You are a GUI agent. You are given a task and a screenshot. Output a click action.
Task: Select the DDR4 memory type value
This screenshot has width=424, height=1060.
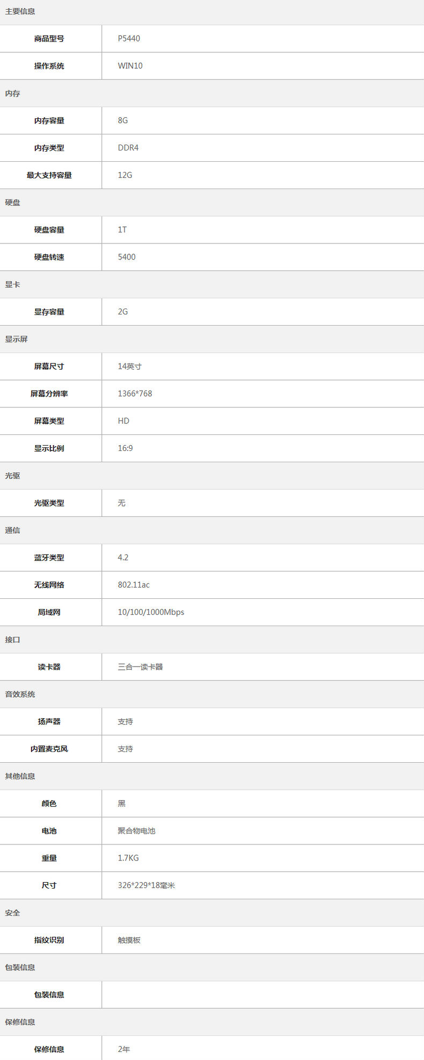click(x=128, y=148)
